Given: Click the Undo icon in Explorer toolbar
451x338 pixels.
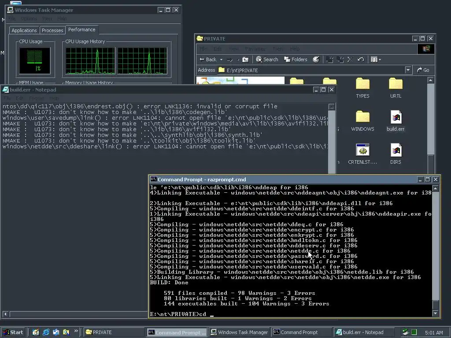Looking at the screenshot, I should pyautogui.click(x=361, y=59).
